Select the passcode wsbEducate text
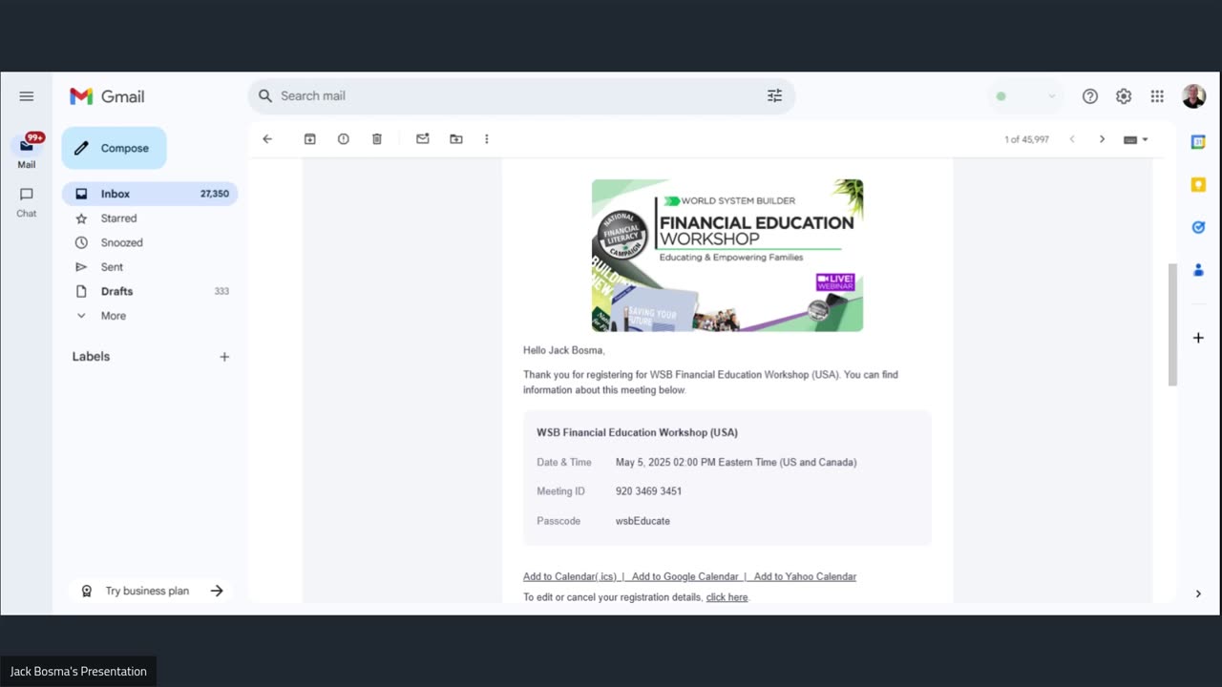1222x687 pixels. coord(643,521)
